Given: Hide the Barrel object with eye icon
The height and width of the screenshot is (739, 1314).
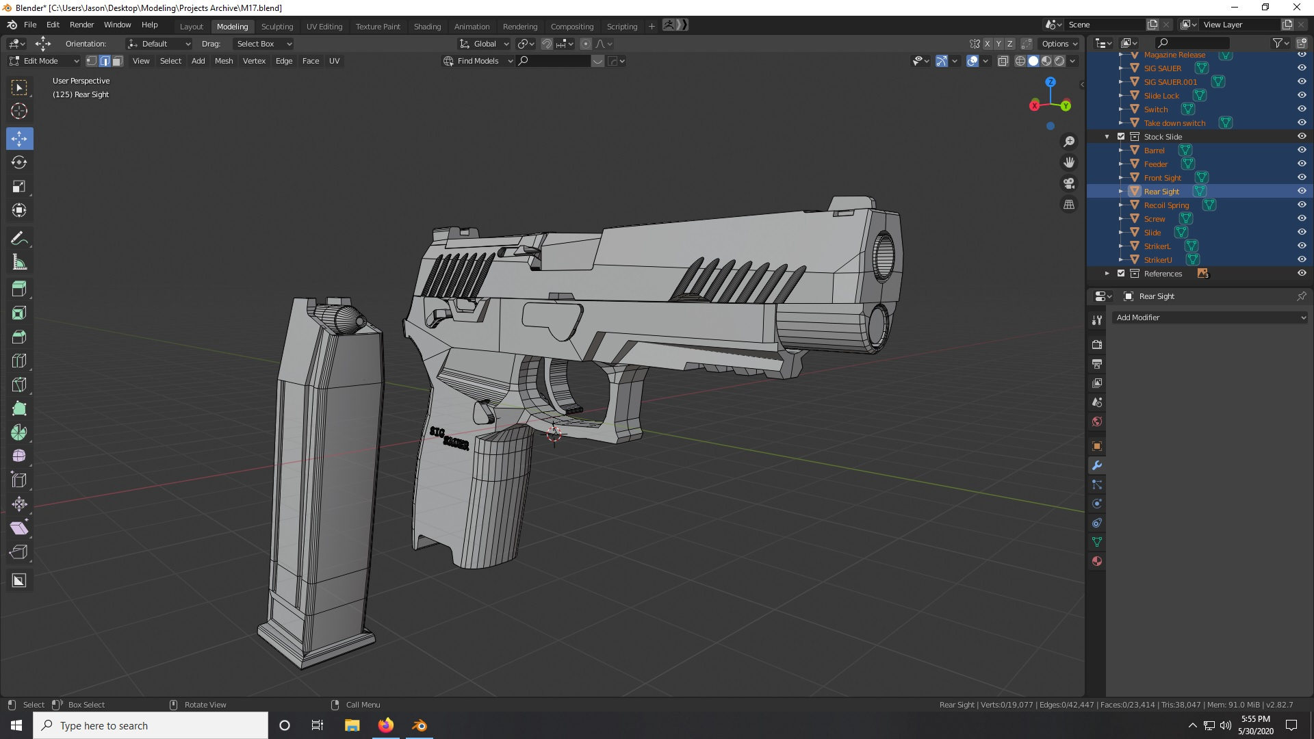Looking at the screenshot, I should [x=1302, y=150].
